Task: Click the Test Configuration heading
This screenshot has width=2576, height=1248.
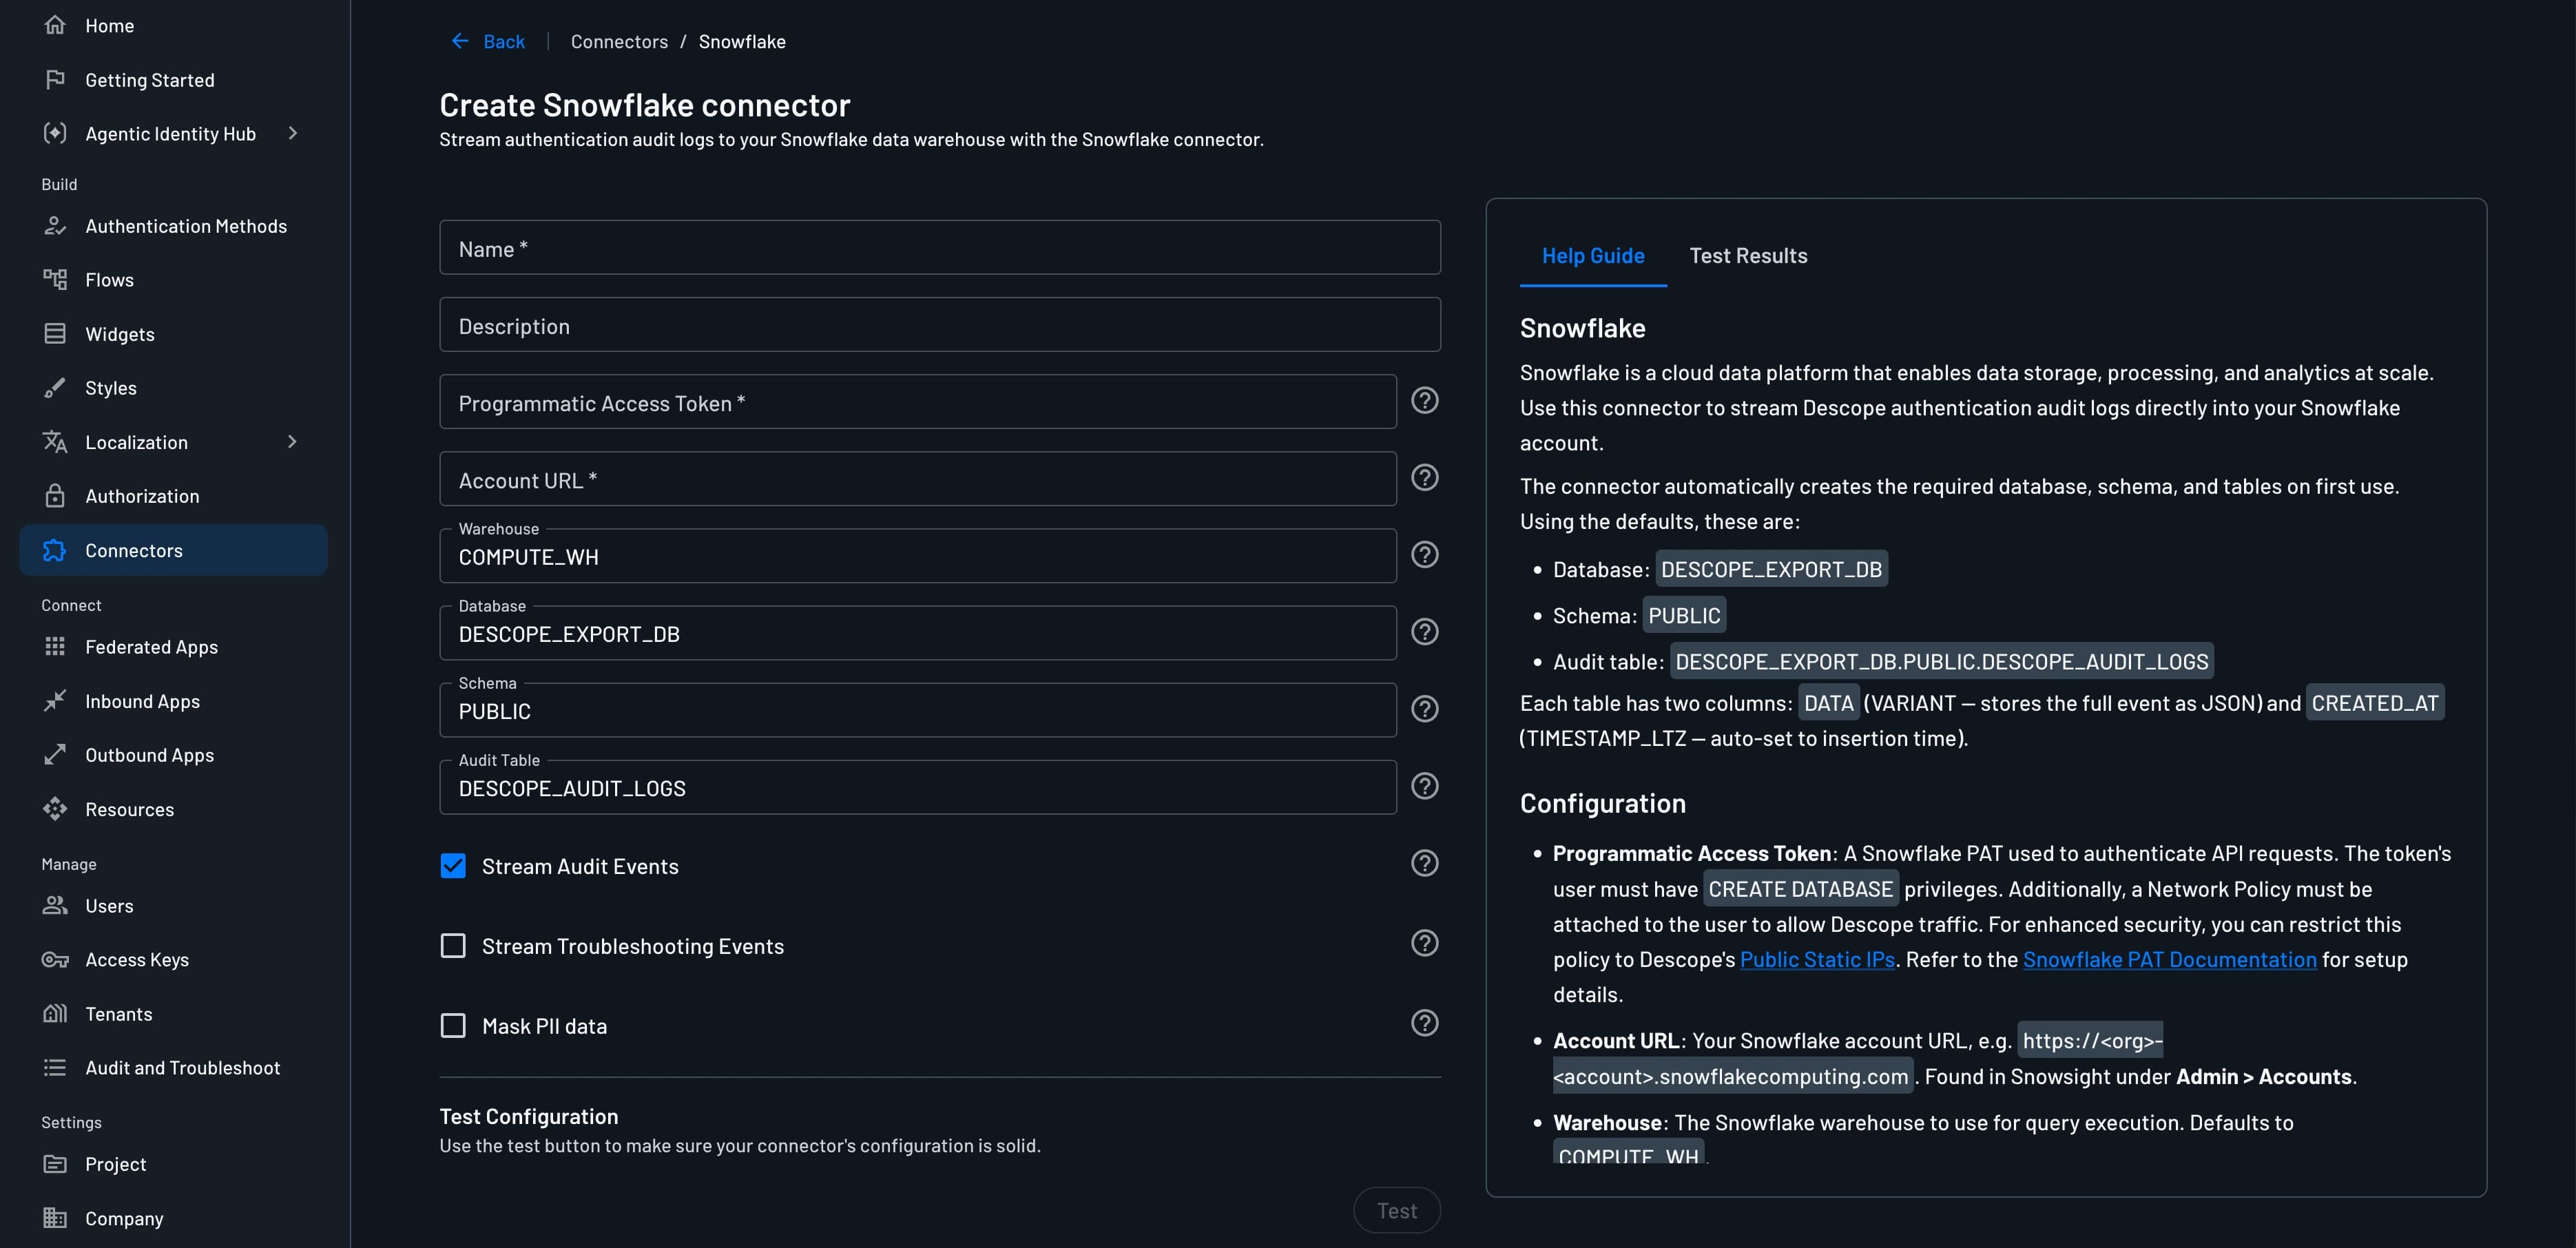Action: tap(529, 1116)
